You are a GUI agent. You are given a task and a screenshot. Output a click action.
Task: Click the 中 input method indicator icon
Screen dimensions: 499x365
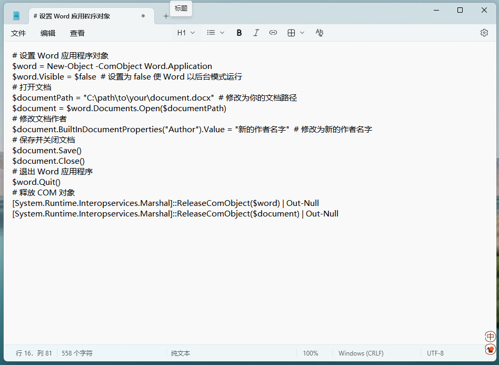pos(490,337)
